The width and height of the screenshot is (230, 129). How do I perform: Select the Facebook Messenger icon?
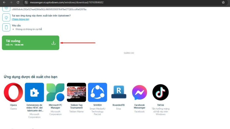(x=139, y=92)
